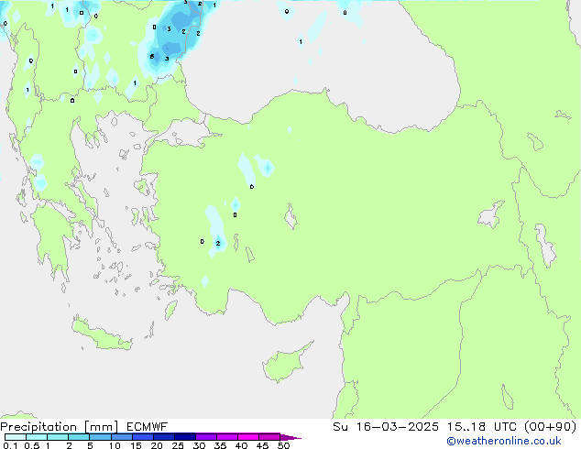Click the '6' precipitation value on the map
Image resolution: width=581 pixels, height=449 pixels.
coord(152,56)
